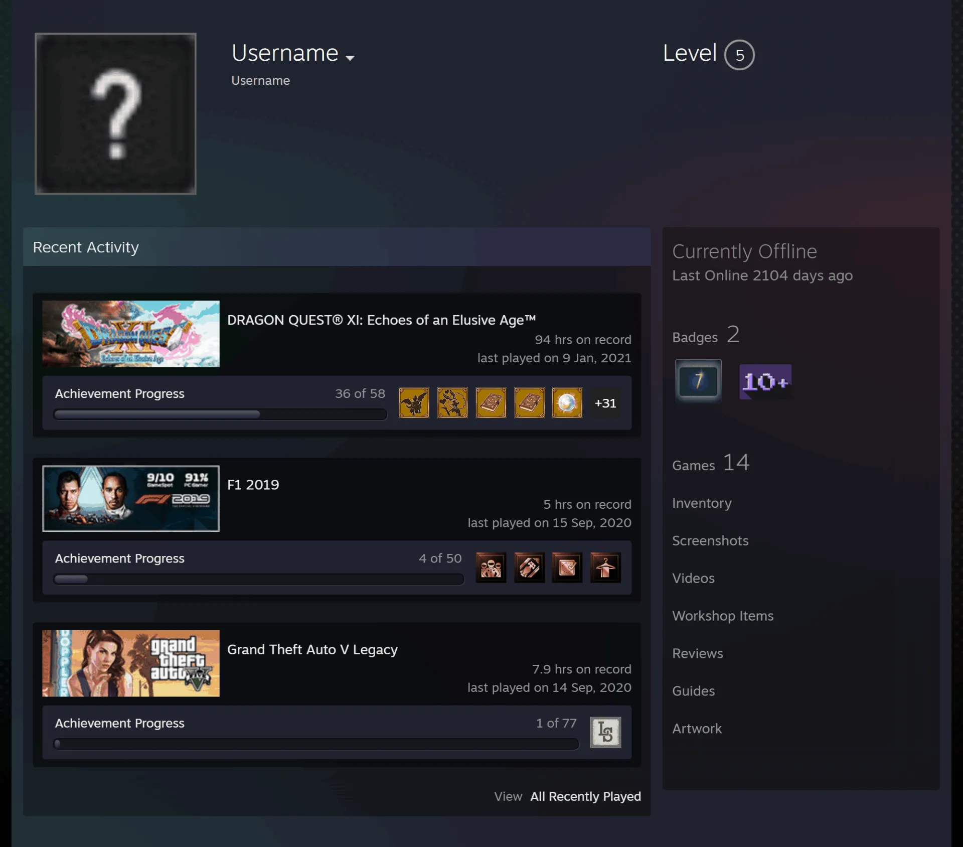963x847 pixels.
Task: Click the level 5 circle badge
Action: pyautogui.click(x=739, y=55)
